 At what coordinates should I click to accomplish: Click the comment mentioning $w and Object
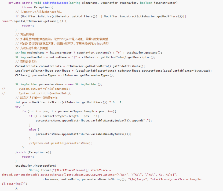point(62,44)
